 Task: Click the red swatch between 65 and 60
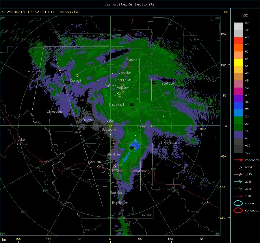tap(238, 40)
